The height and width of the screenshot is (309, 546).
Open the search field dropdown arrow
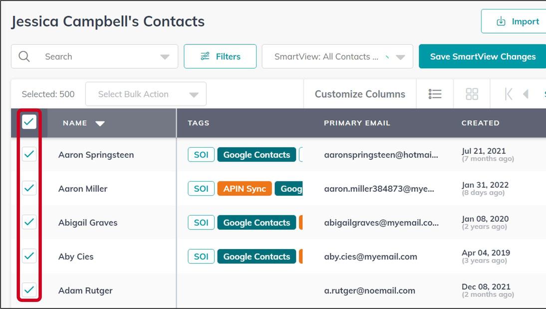point(165,57)
